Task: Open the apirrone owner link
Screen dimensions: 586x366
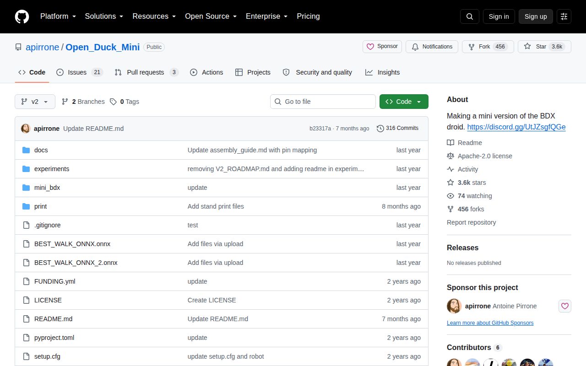Action: tap(42, 47)
